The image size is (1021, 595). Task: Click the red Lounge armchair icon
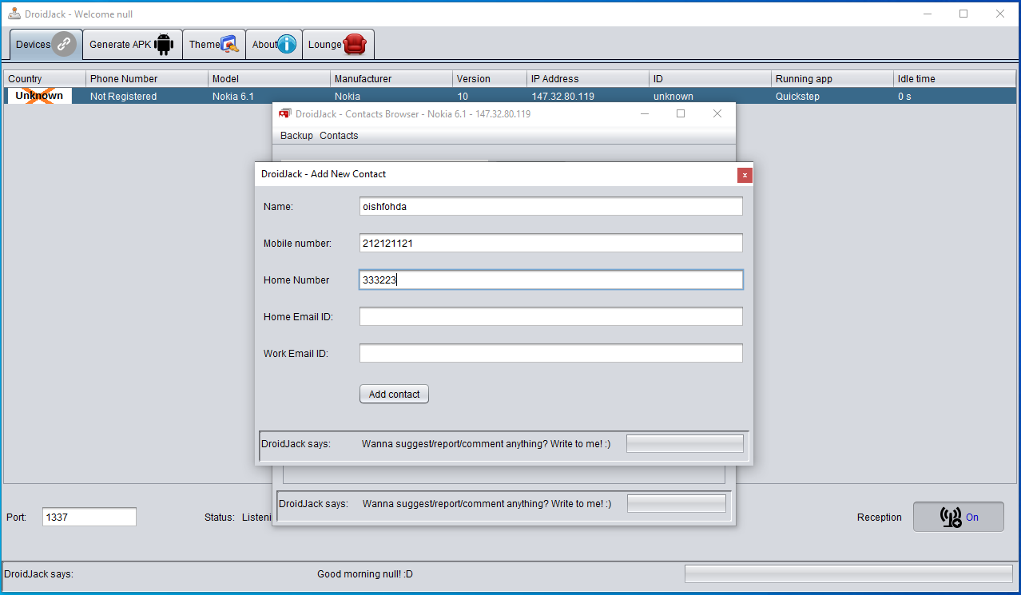click(356, 45)
